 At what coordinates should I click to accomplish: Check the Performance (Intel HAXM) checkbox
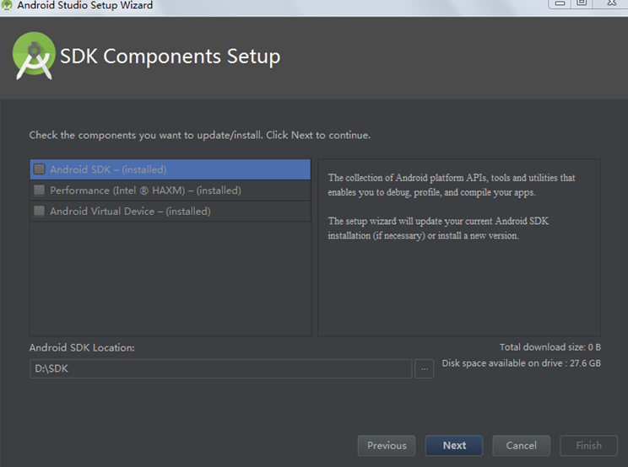coord(39,191)
